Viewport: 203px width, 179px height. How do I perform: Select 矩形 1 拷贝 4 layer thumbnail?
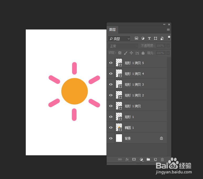119,73
